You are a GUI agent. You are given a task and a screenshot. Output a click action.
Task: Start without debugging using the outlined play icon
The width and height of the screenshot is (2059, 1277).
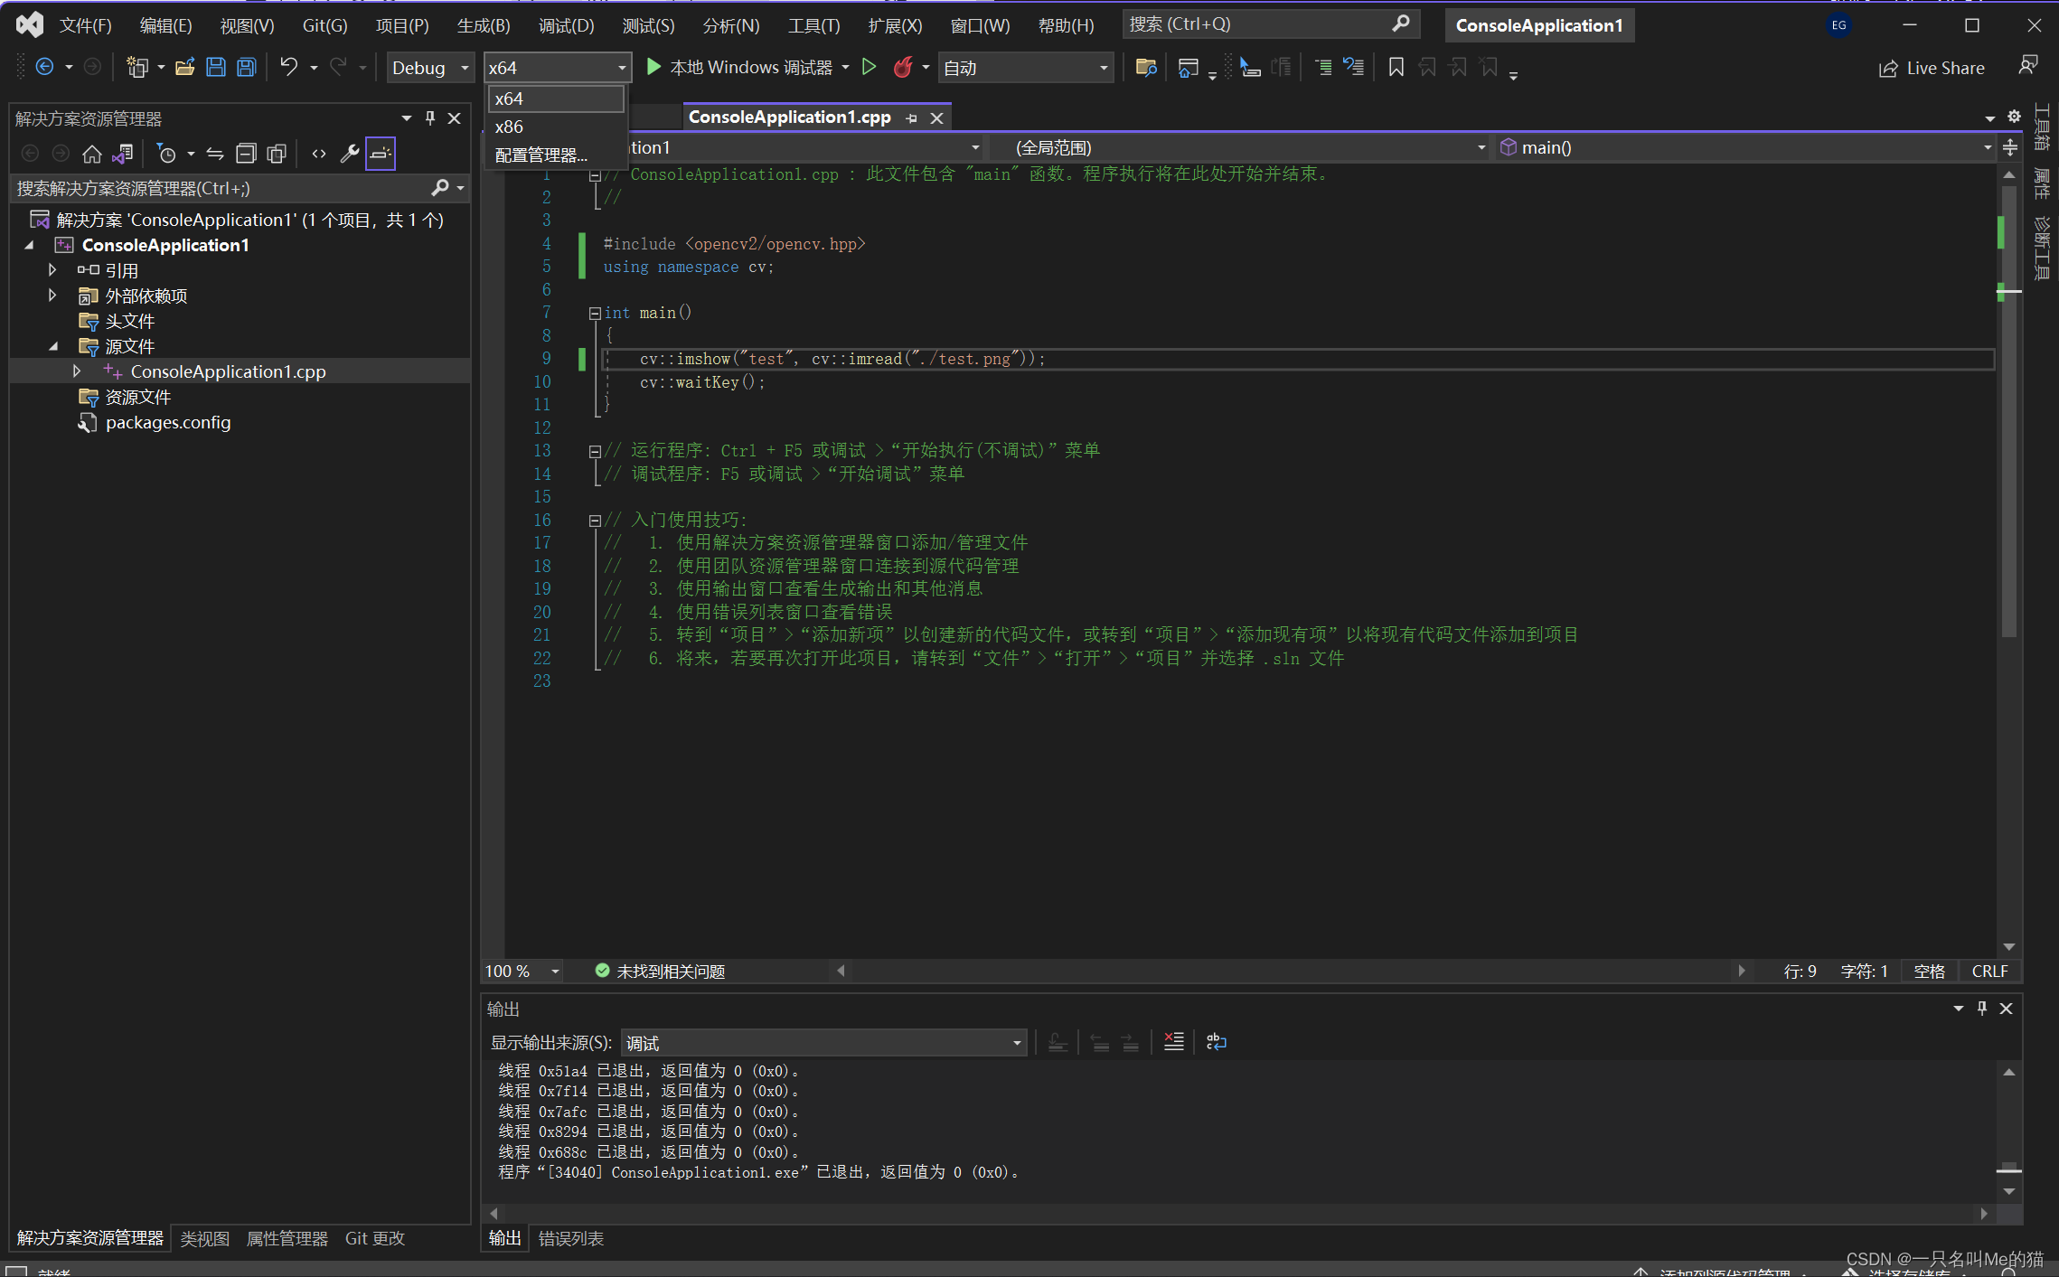(869, 67)
